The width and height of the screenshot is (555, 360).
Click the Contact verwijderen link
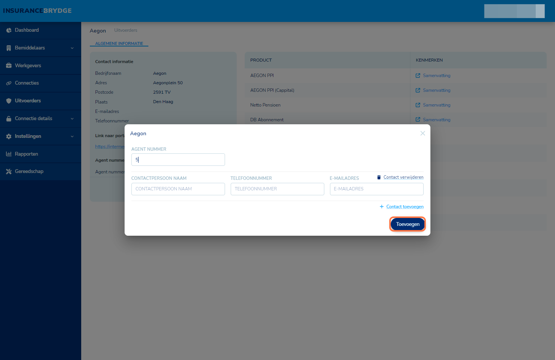point(403,177)
